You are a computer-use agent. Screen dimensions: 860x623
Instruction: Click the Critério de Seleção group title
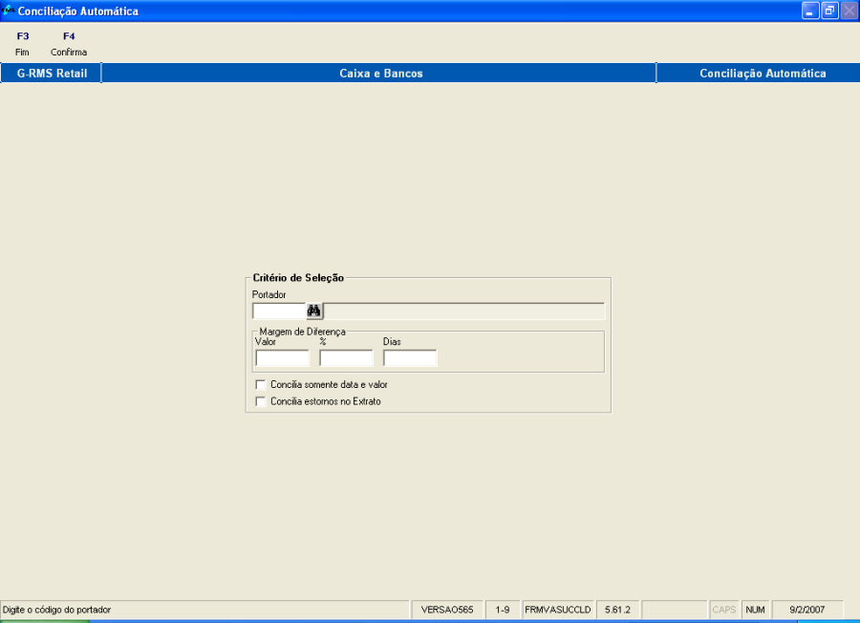pyautogui.click(x=298, y=278)
